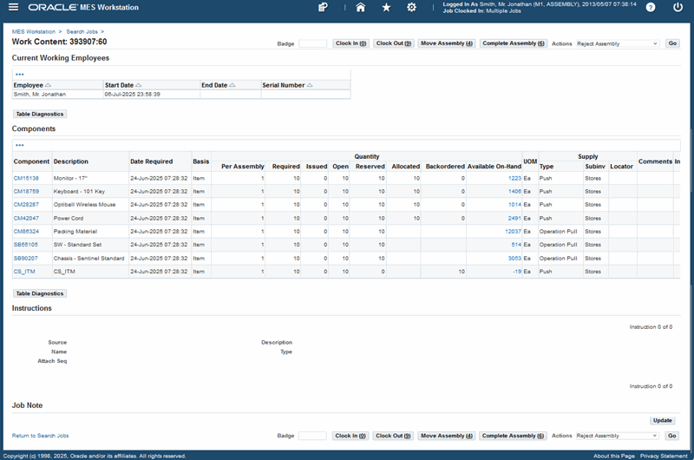694x460 pixels.
Task: Click bottom Move Assembly (4) button
Action: click(447, 436)
